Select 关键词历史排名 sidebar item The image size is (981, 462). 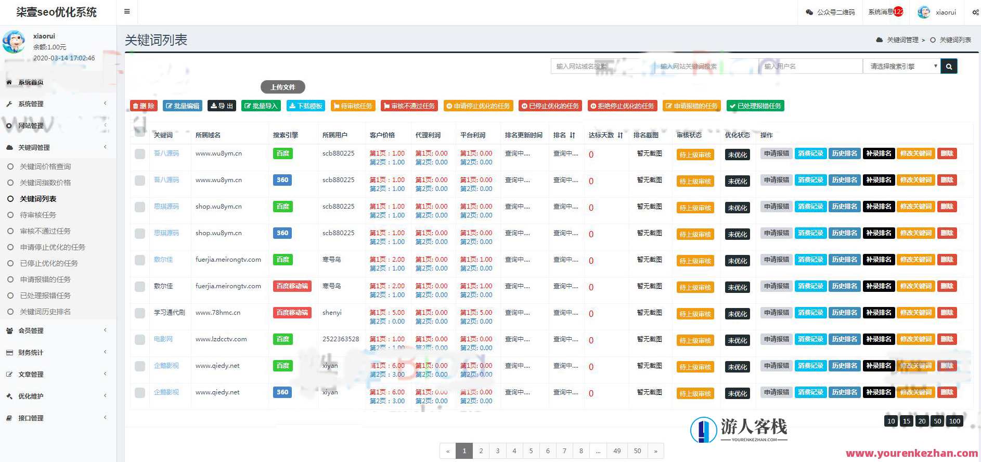(x=45, y=312)
